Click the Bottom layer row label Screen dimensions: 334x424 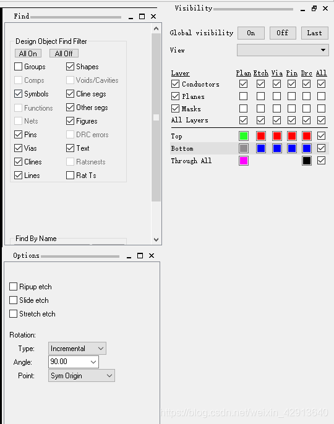tap(182, 148)
